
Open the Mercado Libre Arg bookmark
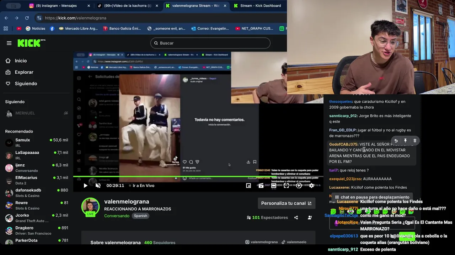click(x=78, y=28)
